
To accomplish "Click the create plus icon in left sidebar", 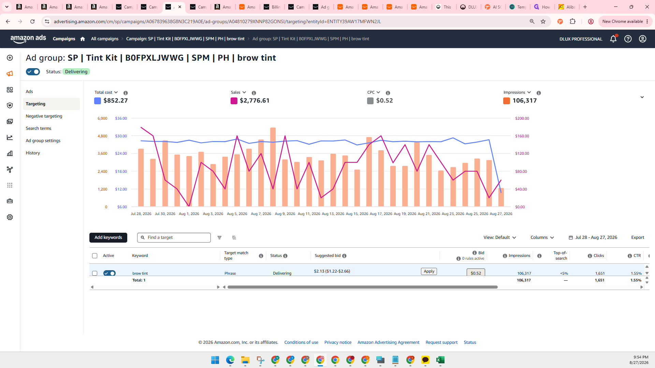I will point(10,58).
